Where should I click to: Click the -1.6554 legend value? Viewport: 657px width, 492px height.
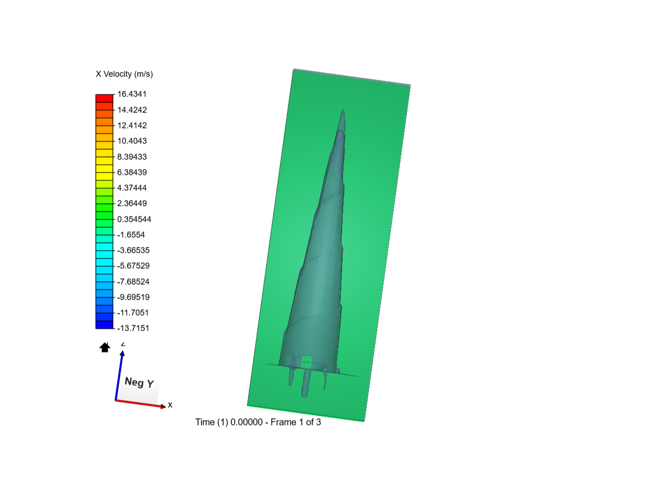coord(131,235)
